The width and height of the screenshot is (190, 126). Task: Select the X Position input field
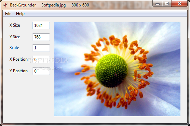pyautogui.click(x=41, y=60)
